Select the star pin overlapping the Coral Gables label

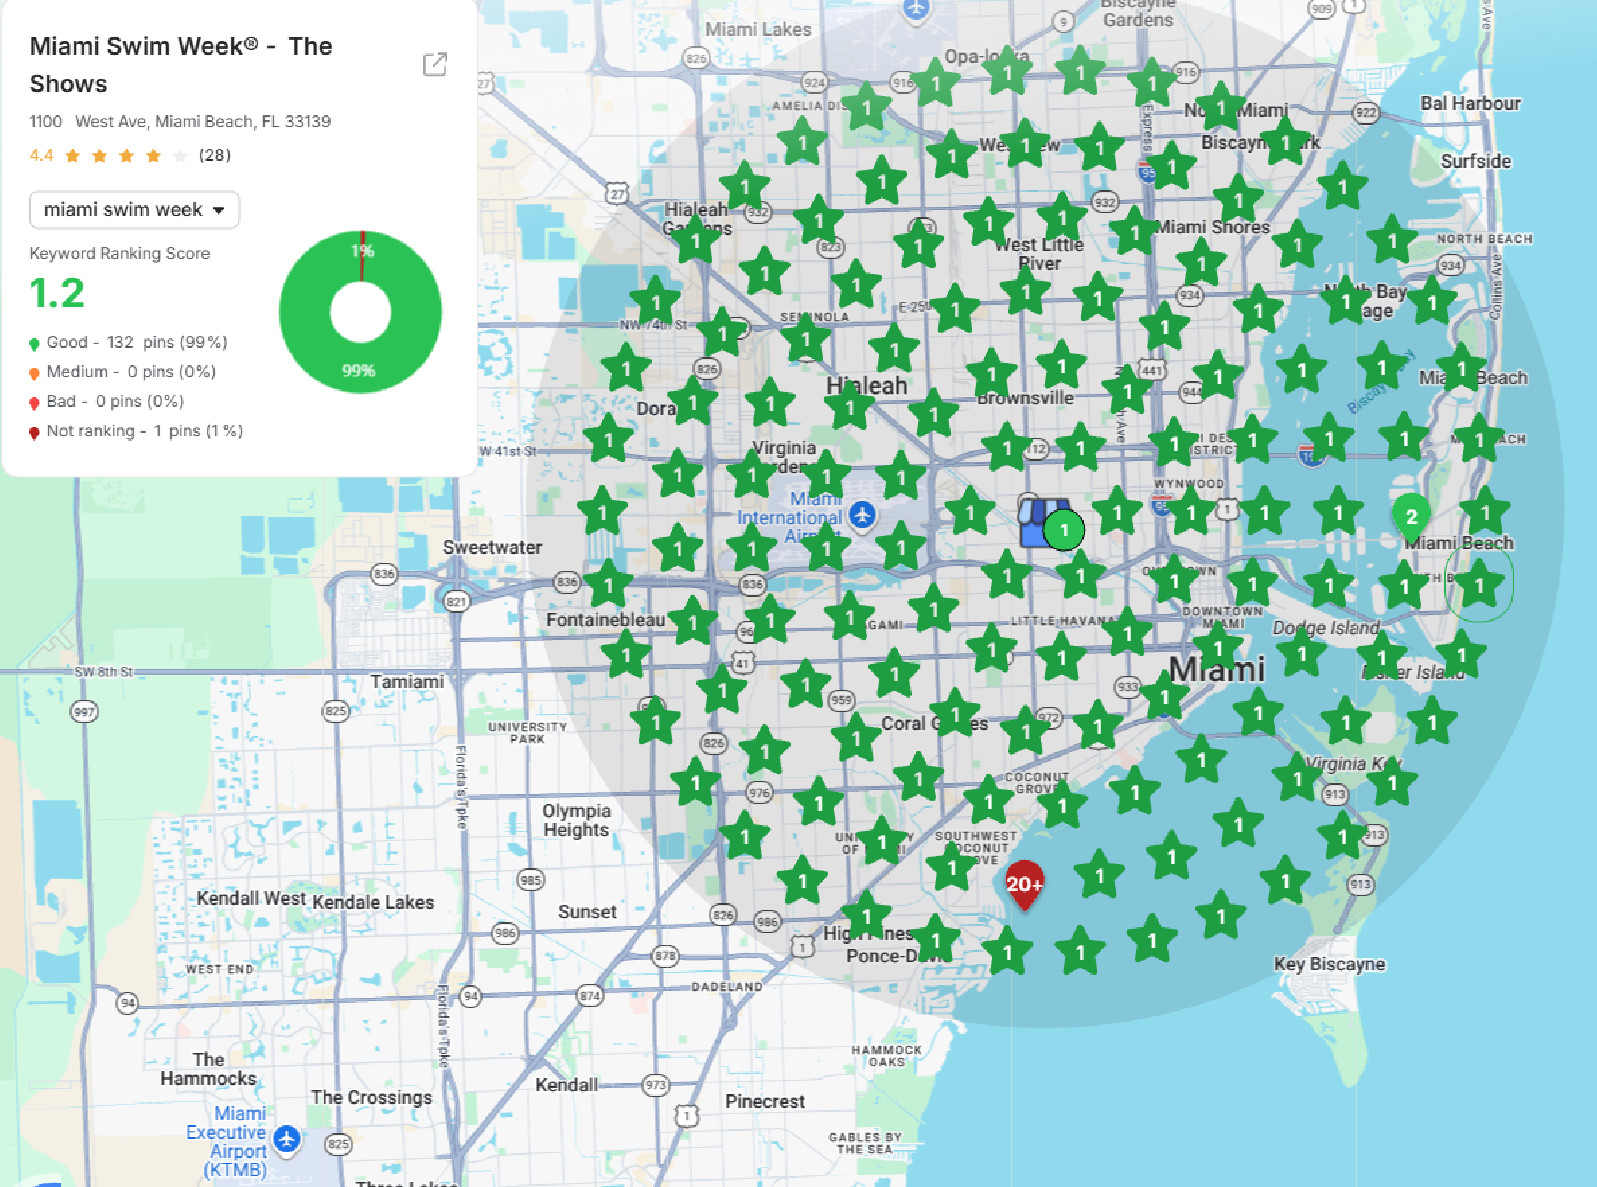(x=955, y=715)
